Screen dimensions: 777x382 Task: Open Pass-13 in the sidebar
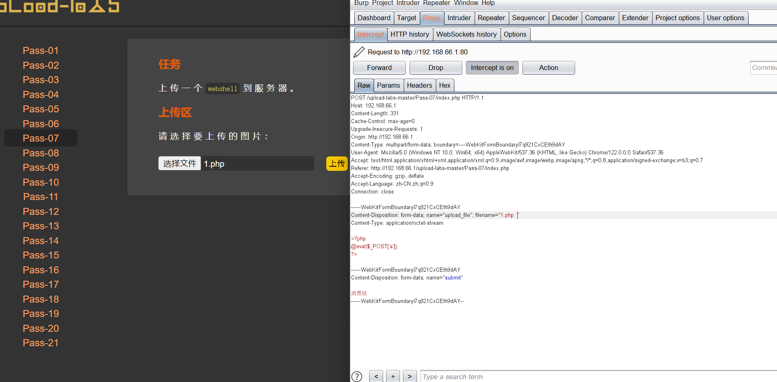tap(41, 226)
